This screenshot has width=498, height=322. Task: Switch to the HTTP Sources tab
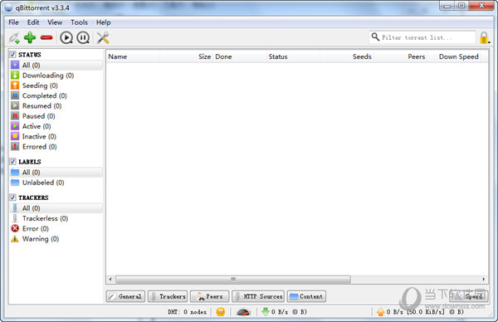tap(258, 296)
